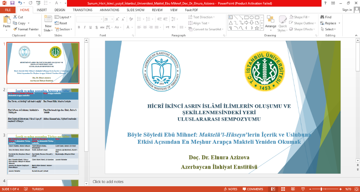Expand the shapes gallery More arrow
The height and width of the screenshot is (192, 360).
click(262, 28)
